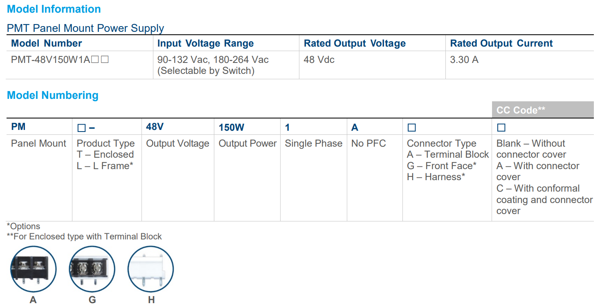Click the Rated Output Current column header
This screenshot has height=306, width=609.
[501, 43]
